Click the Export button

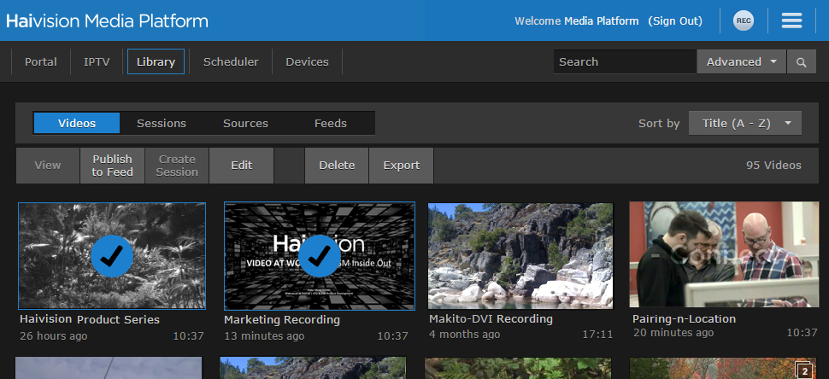(401, 166)
